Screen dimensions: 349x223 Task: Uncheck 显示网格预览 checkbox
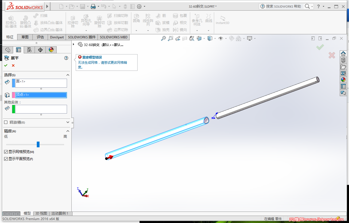click(6, 152)
